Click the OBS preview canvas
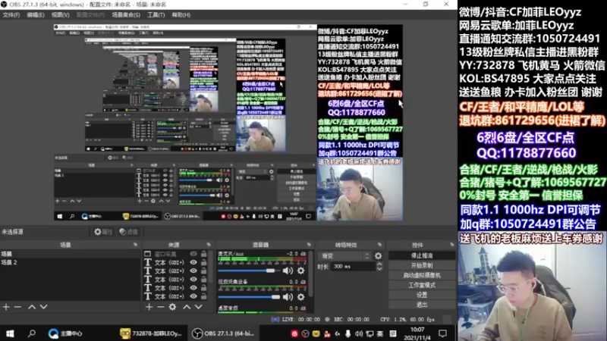The image size is (607, 341). (x=228, y=123)
